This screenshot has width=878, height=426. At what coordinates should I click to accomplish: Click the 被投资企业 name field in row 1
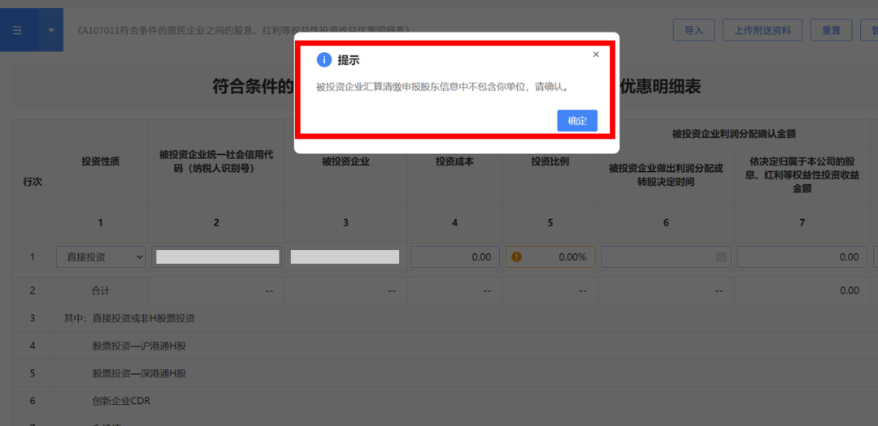pyautogui.click(x=345, y=257)
